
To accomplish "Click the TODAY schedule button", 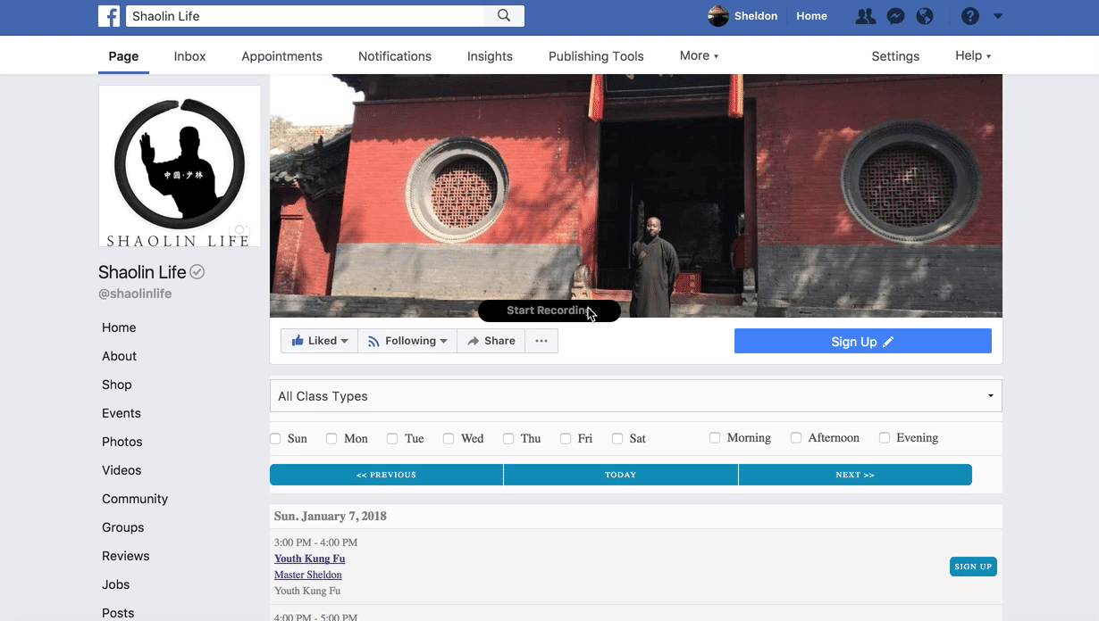I will pyautogui.click(x=621, y=475).
